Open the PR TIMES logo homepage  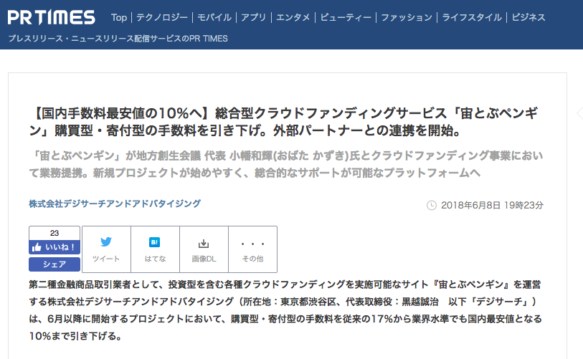pyautogui.click(x=52, y=17)
